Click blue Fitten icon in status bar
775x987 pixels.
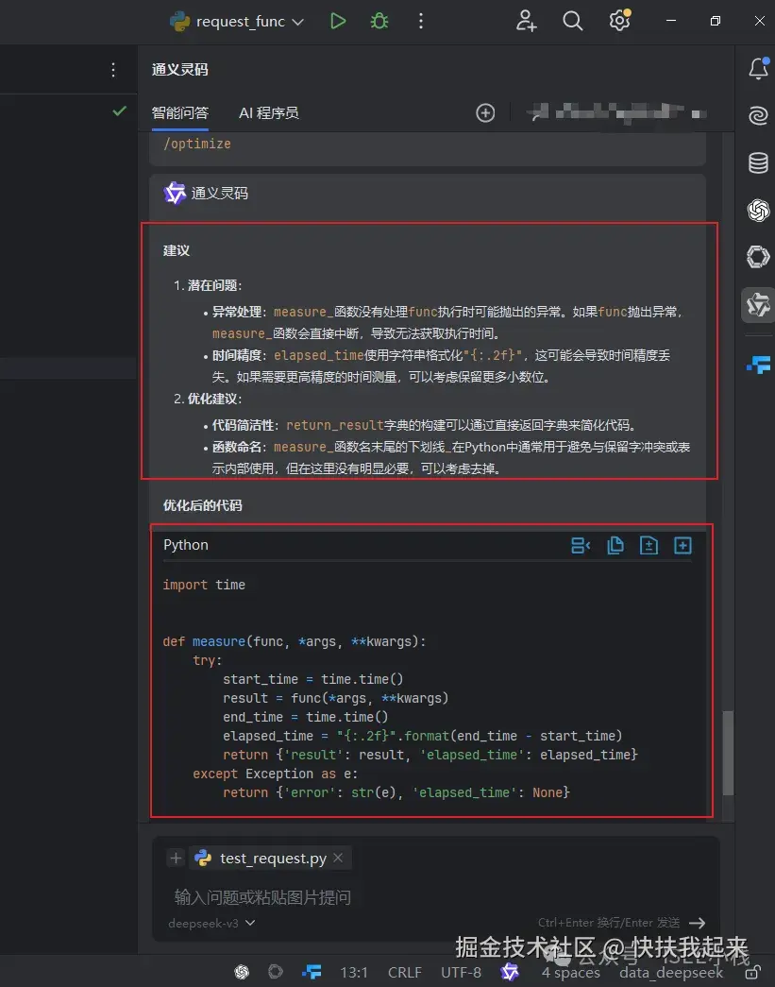click(312, 972)
